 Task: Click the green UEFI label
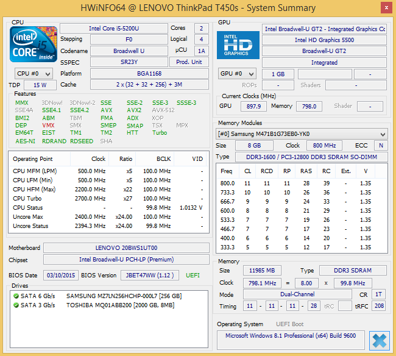[193, 275]
